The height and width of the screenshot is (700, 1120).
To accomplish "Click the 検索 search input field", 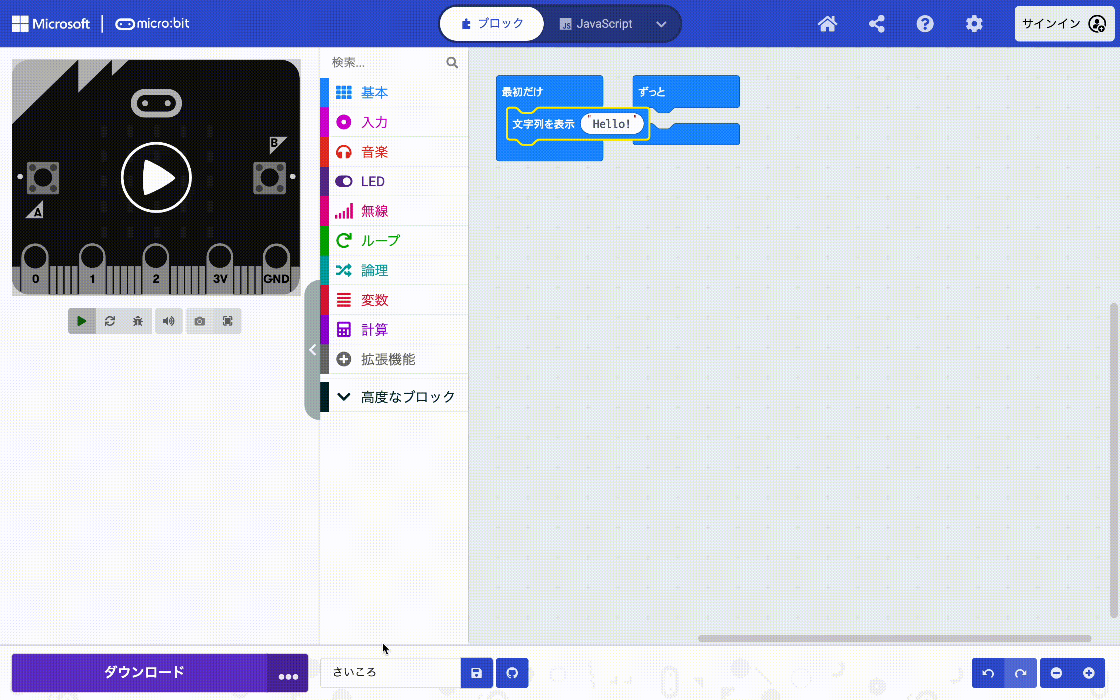I will 386,63.
